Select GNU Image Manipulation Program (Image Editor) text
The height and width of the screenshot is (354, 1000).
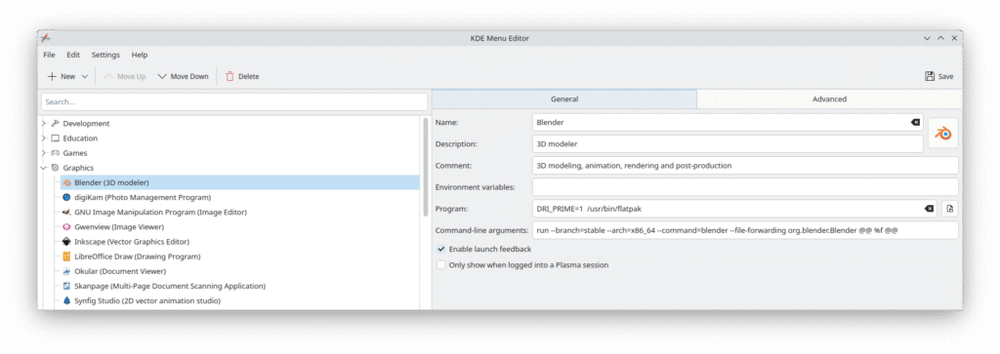pos(161,212)
